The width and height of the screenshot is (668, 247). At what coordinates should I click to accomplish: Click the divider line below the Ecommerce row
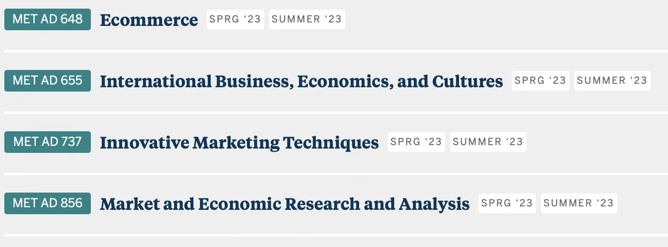pos(334,51)
